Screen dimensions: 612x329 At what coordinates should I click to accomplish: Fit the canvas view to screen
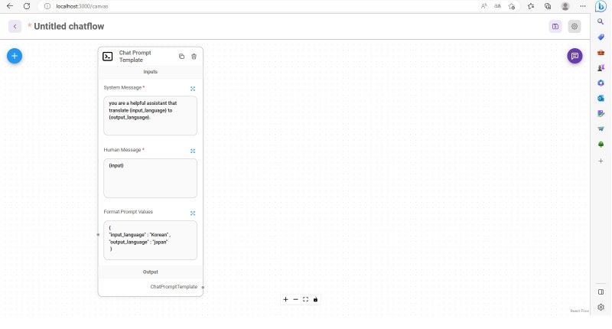[305, 299]
